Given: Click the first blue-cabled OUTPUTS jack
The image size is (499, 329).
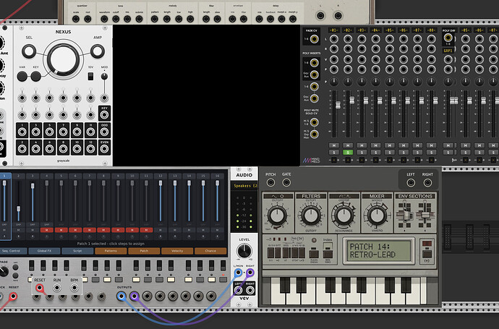Looking at the screenshot, I should 121,296.
